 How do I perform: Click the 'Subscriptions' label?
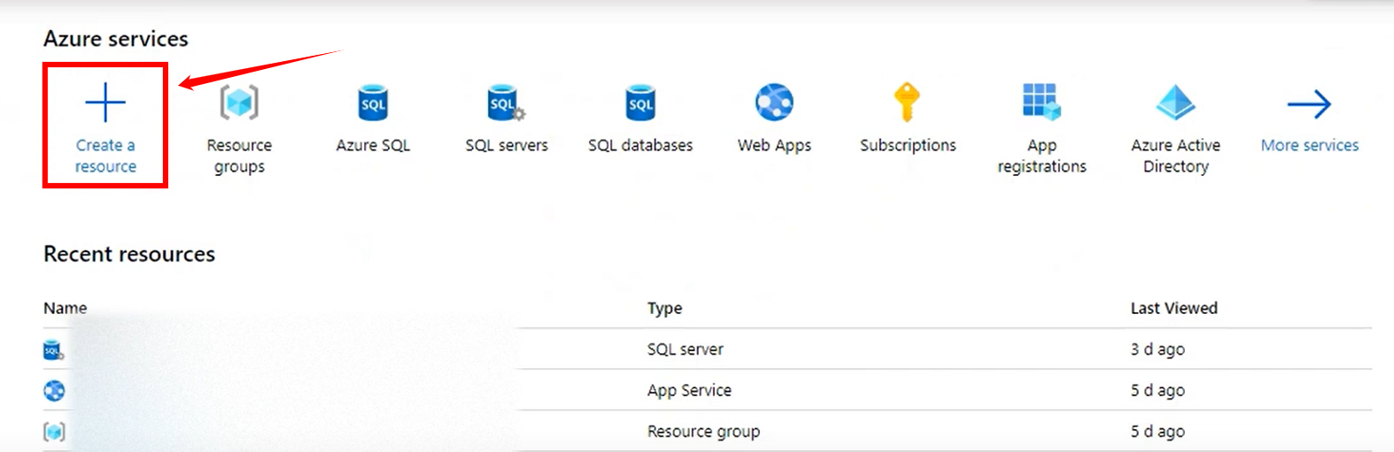(908, 146)
